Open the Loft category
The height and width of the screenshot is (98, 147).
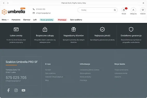click(35, 20)
